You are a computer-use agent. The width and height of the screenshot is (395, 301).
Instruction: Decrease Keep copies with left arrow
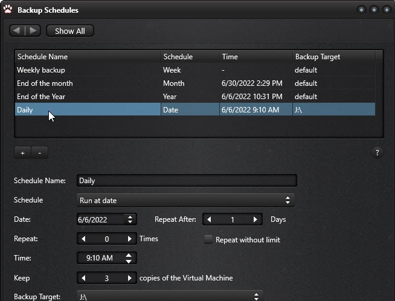tap(83, 278)
